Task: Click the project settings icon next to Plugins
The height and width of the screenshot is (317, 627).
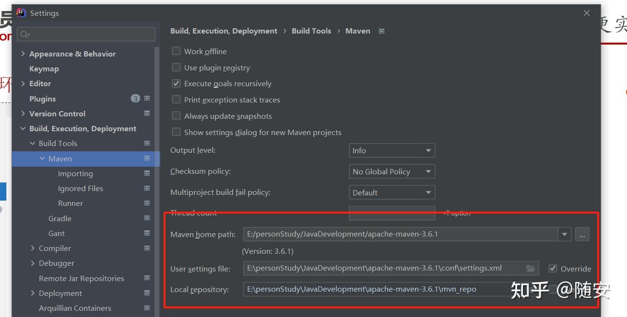Action: tap(147, 99)
